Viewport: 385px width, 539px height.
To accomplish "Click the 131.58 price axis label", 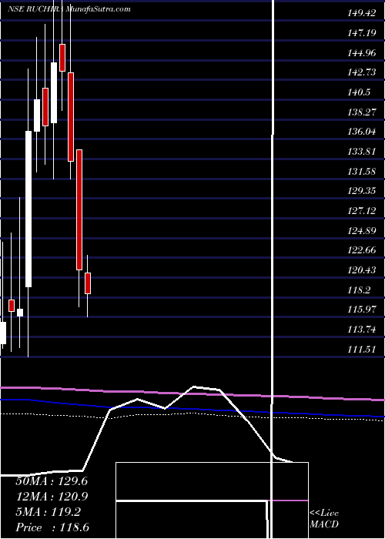I will pos(362,172).
